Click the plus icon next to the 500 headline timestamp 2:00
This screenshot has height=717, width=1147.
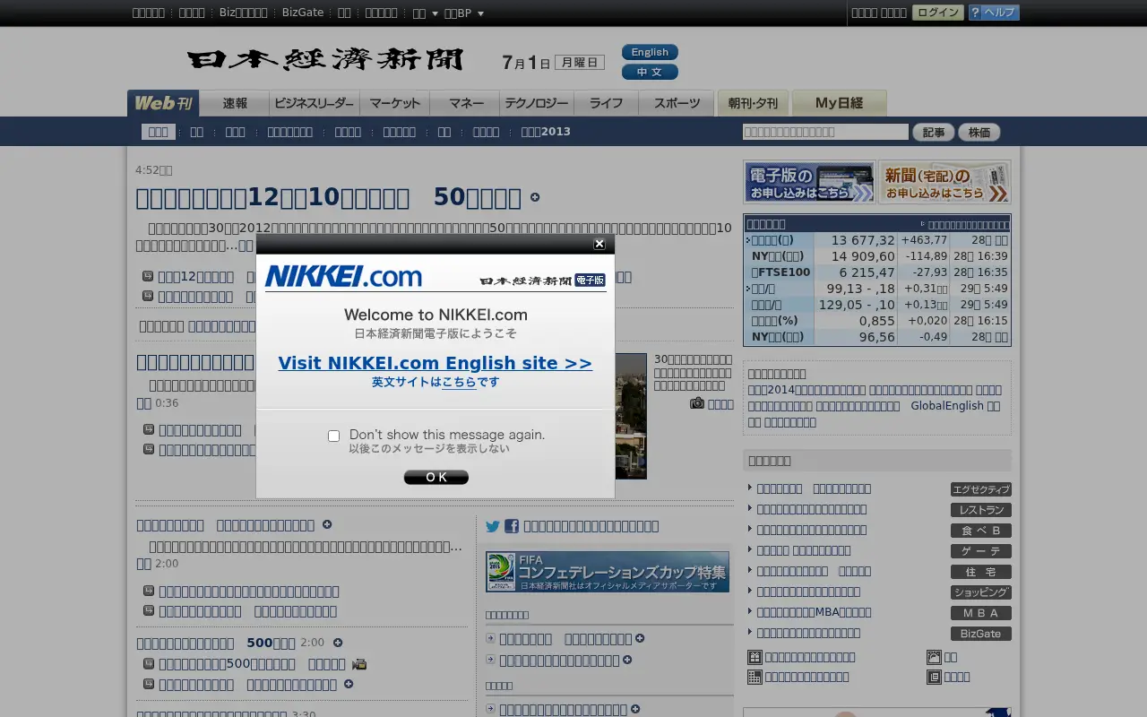(338, 643)
